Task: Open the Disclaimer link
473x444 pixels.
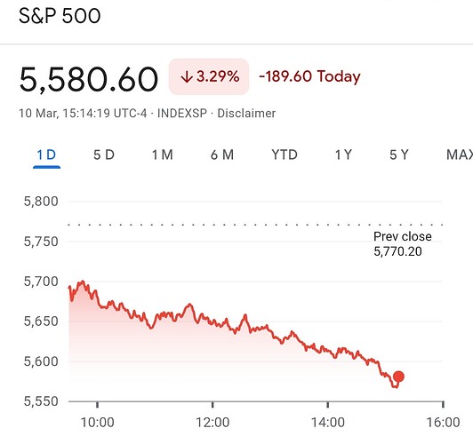Action: tap(246, 114)
